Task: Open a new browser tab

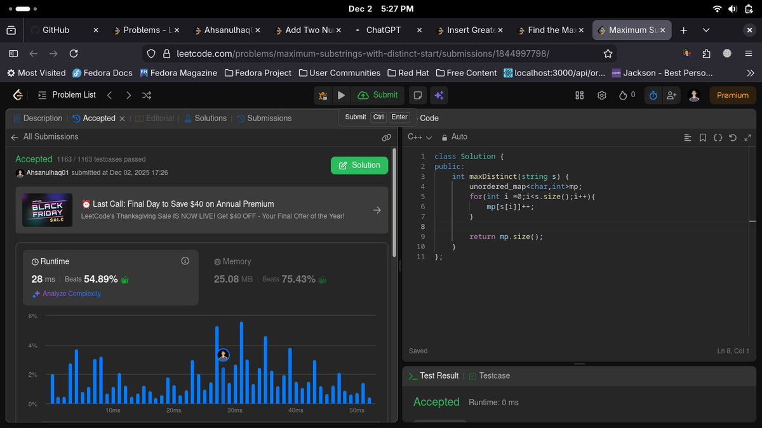Action: pyautogui.click(x=683, y=30)
